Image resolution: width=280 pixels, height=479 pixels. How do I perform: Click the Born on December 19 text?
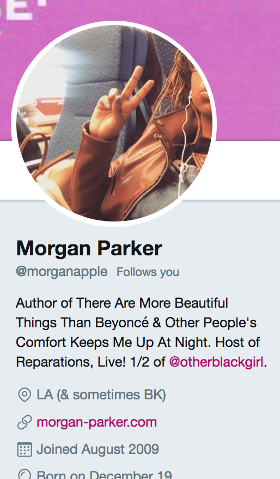point(104,475)
